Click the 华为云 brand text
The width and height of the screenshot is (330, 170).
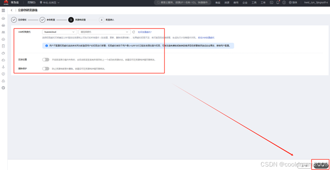point(15,3)
